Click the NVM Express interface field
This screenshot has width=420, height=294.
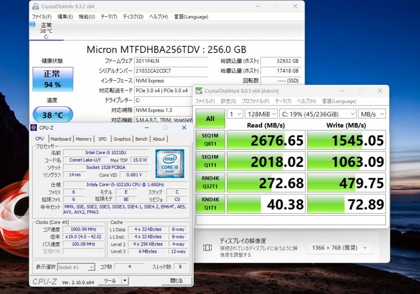171,81
